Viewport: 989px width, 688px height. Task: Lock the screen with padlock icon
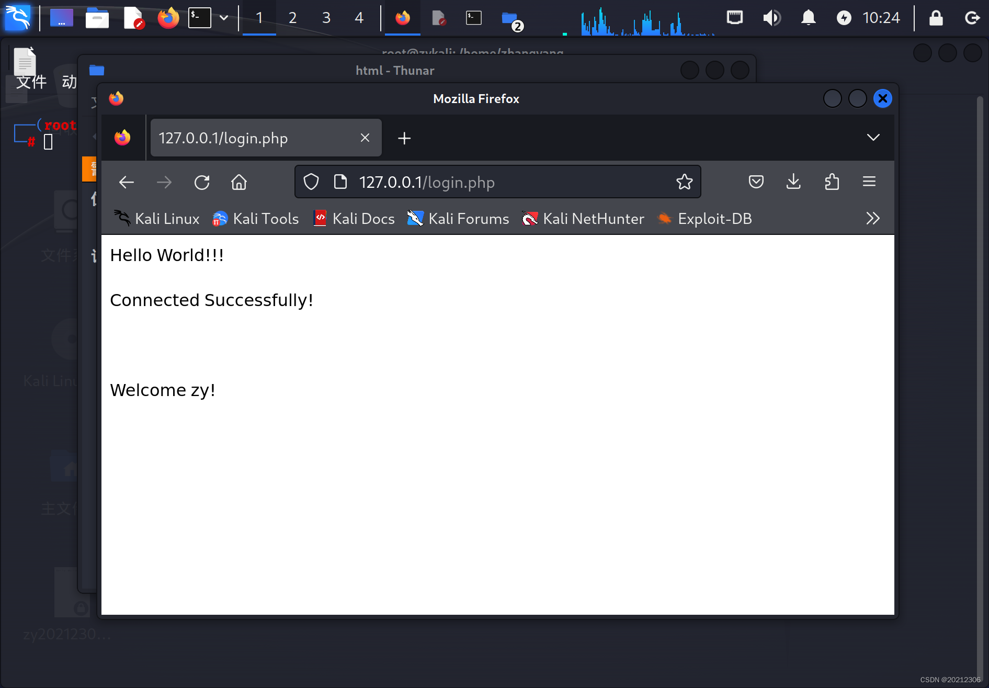click(936, 18)
